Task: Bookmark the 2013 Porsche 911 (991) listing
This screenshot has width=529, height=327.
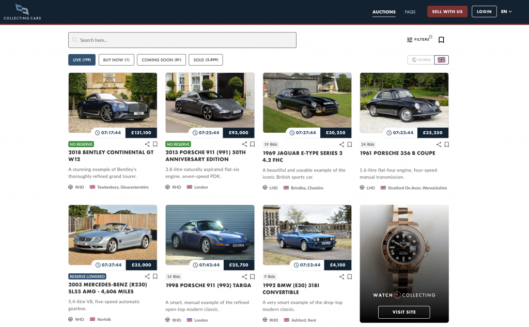Action: tap(252, 144)
